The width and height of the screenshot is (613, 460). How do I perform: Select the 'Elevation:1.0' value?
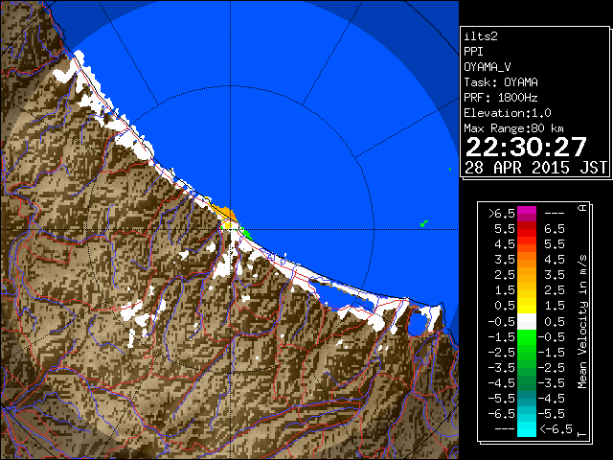pos(508,113)
